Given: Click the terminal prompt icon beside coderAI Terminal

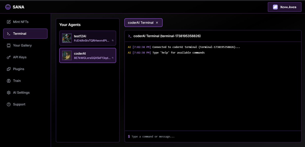Looking at the screenshot, I should pyautogui.click(x=130, y=36).
